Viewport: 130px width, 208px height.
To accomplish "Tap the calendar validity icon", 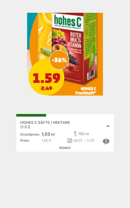I will click(70, 140).
